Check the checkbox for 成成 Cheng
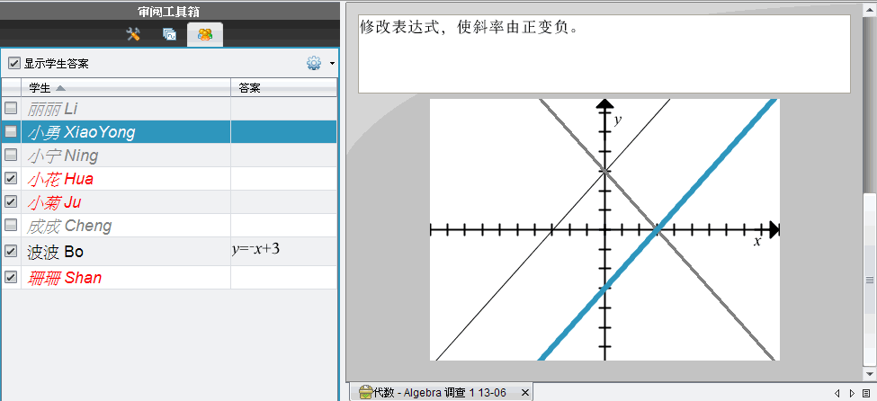The image size is (877, 401). pos(11,225)
